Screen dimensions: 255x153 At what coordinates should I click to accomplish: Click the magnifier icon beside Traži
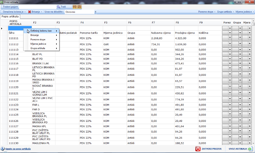(x=58, y=7)
